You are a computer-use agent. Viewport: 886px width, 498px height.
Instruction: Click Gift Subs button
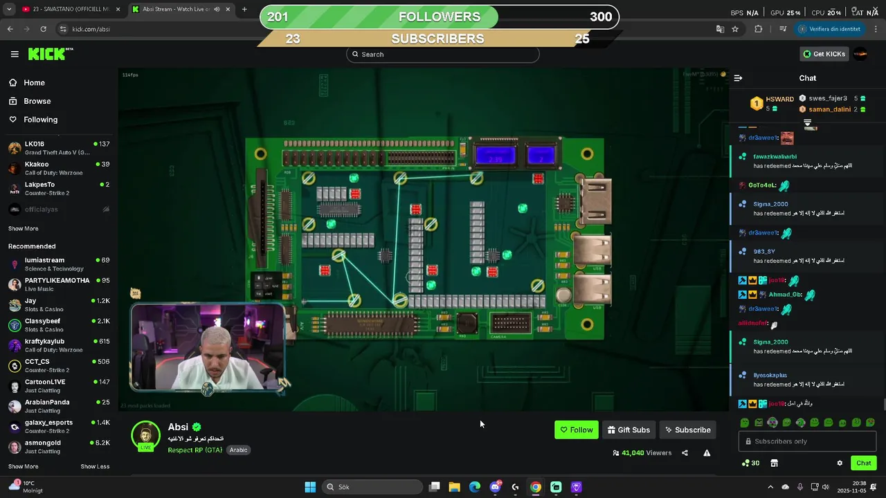[x=629, y=430]
